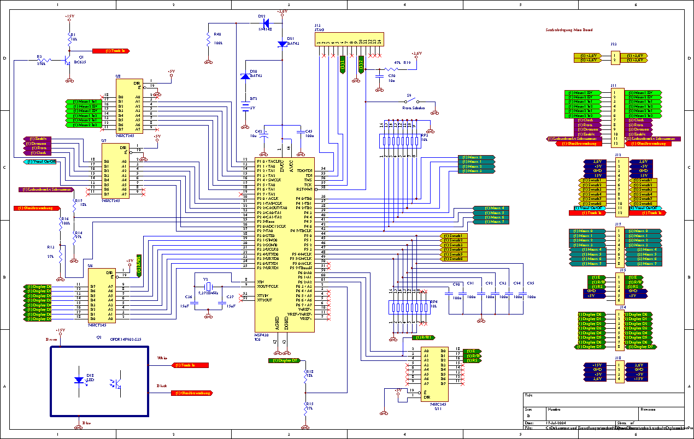Viewport: 694px width, 439px height.
Task: Select Schottky diode D20 symbol
Action: 245,76
